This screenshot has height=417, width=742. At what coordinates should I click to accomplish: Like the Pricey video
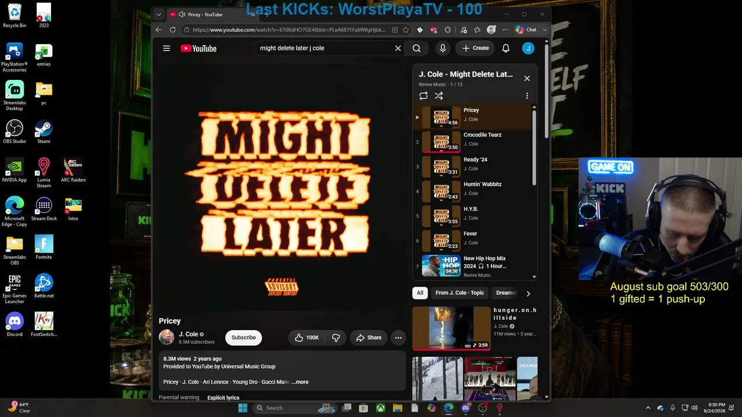pos(307,338)
